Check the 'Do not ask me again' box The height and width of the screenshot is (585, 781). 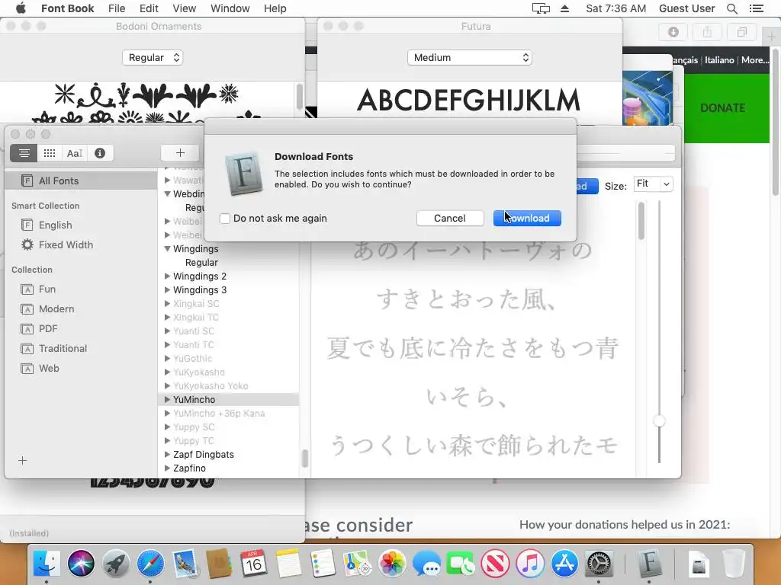pyautogui.click(x=225, y=219)
